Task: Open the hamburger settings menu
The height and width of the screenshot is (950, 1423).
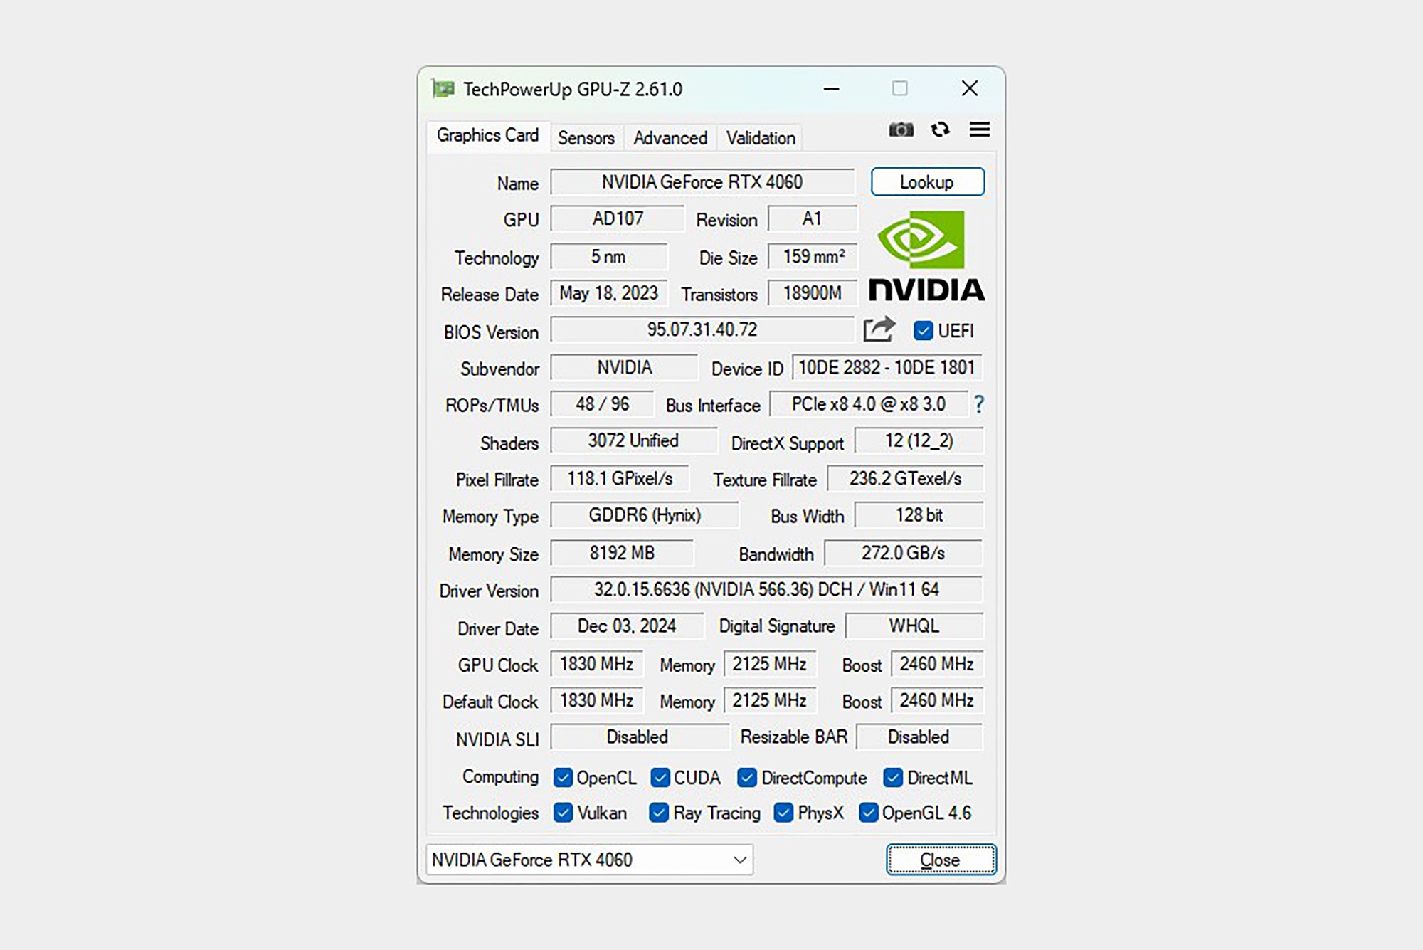Action: (x=980, y=130)
